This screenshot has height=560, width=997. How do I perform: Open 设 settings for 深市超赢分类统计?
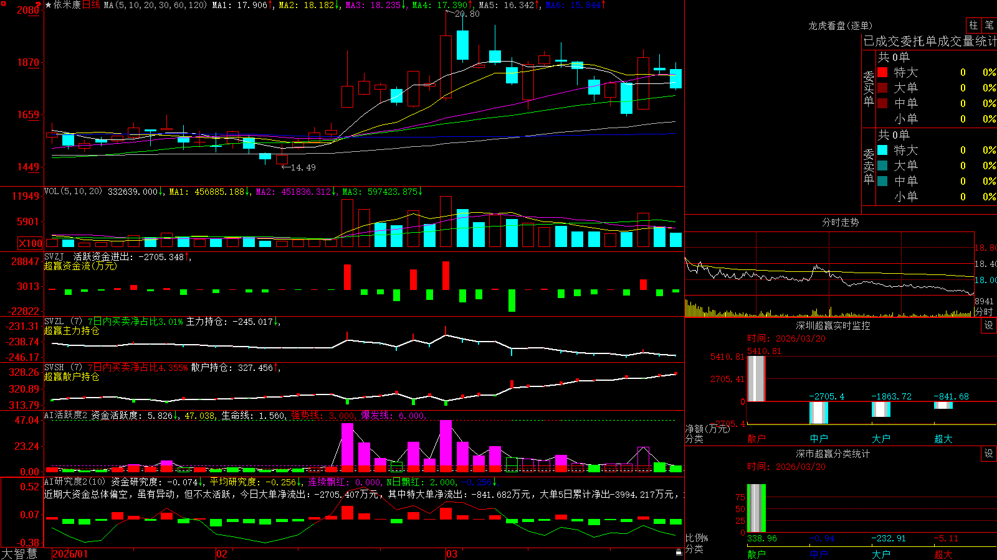pyautogui.click(x=989, y=454)
